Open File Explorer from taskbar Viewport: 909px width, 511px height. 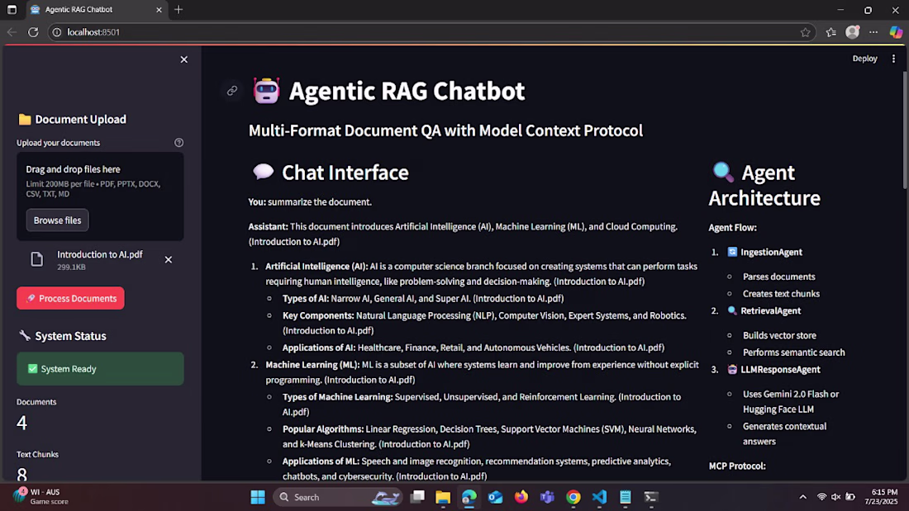tap(443, 497)
